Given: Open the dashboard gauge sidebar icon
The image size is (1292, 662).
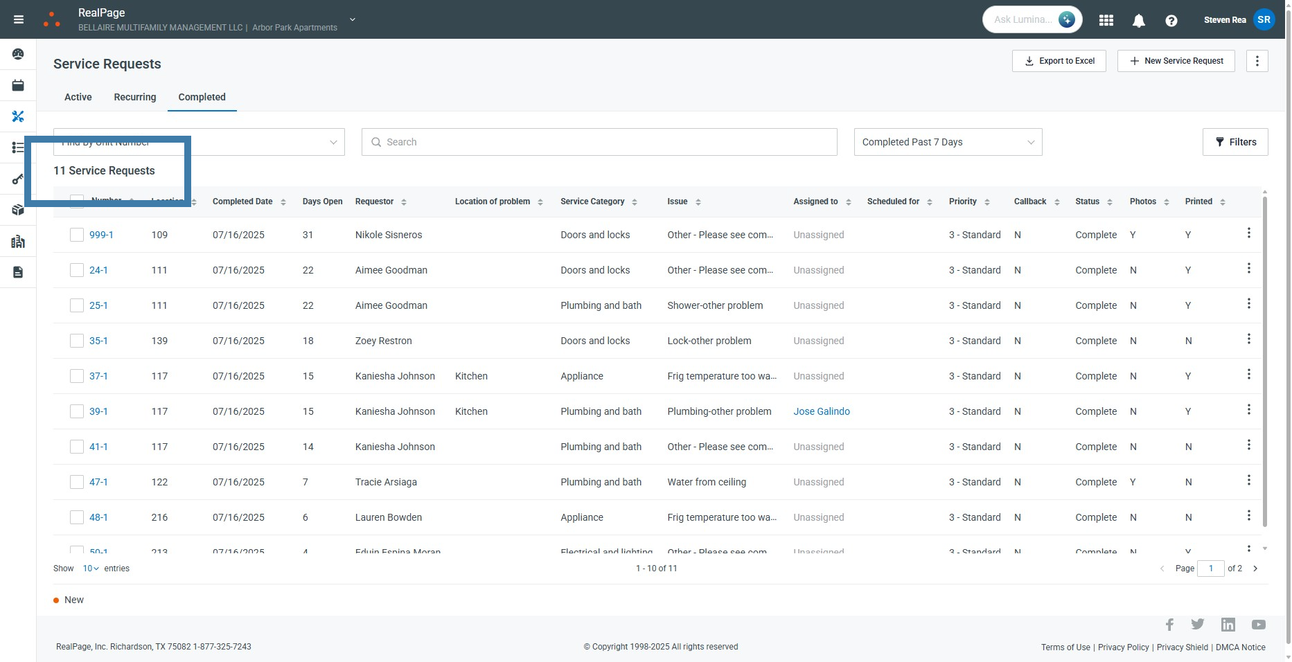Looking at the screenshot, I should pyautogui.click(x=18, y=54).
